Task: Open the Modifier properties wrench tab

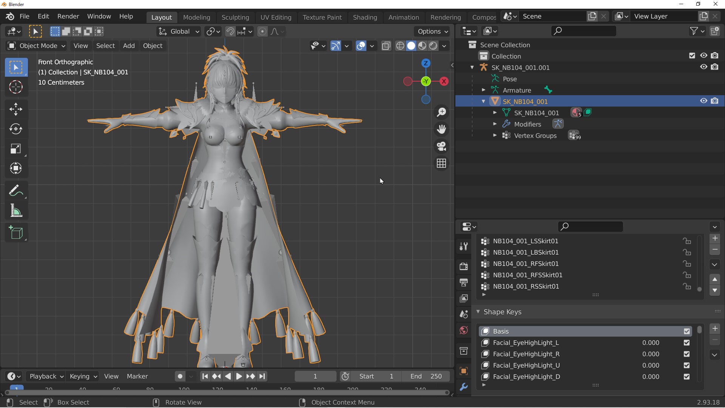Action: pos(464,387)
